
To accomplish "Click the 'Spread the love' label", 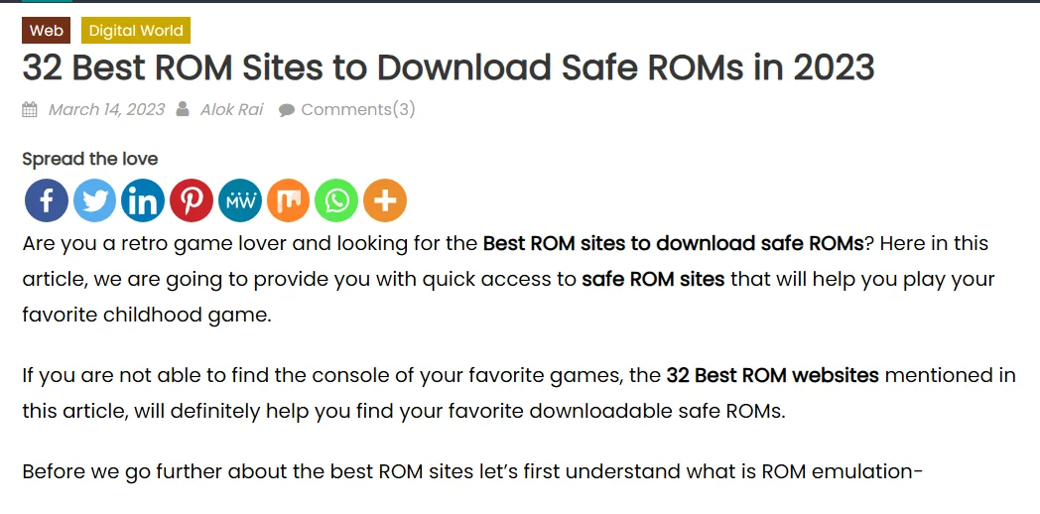I will pyautogui.click(x=90, y=159).
